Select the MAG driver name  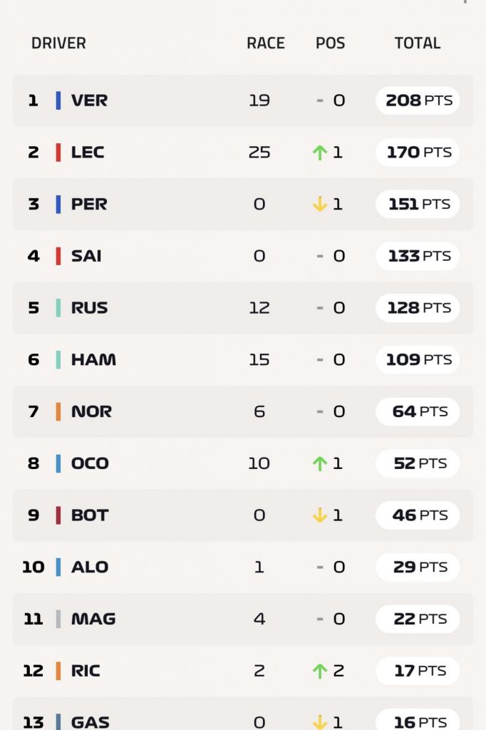(93, 619)
